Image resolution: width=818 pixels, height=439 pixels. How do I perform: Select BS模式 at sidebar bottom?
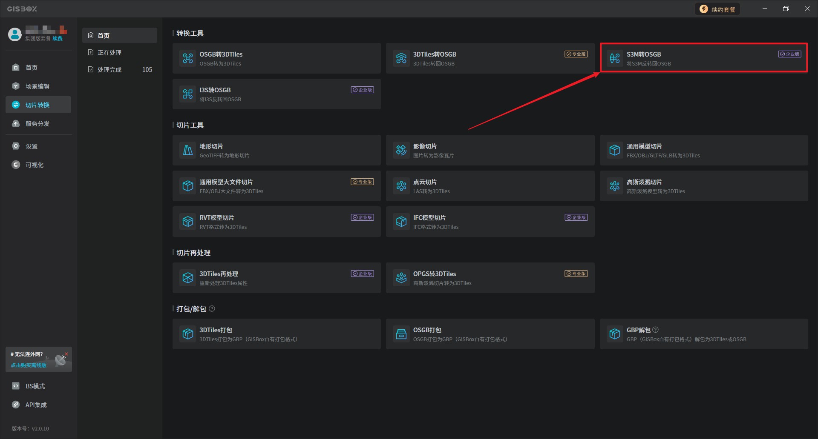(35, 386)
